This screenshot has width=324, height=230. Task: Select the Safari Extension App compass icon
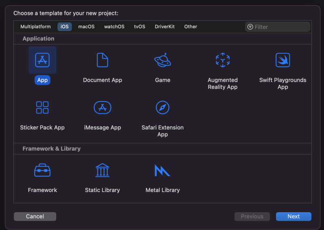pyautogui.click(x=162, y=108)
